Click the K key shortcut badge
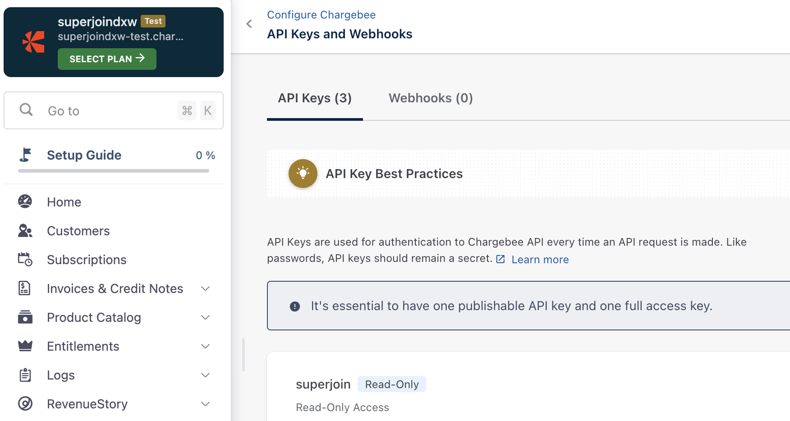 pos(208,110)
